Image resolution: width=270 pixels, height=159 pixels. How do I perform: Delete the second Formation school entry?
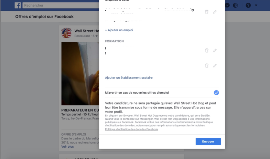pos(207,65)
